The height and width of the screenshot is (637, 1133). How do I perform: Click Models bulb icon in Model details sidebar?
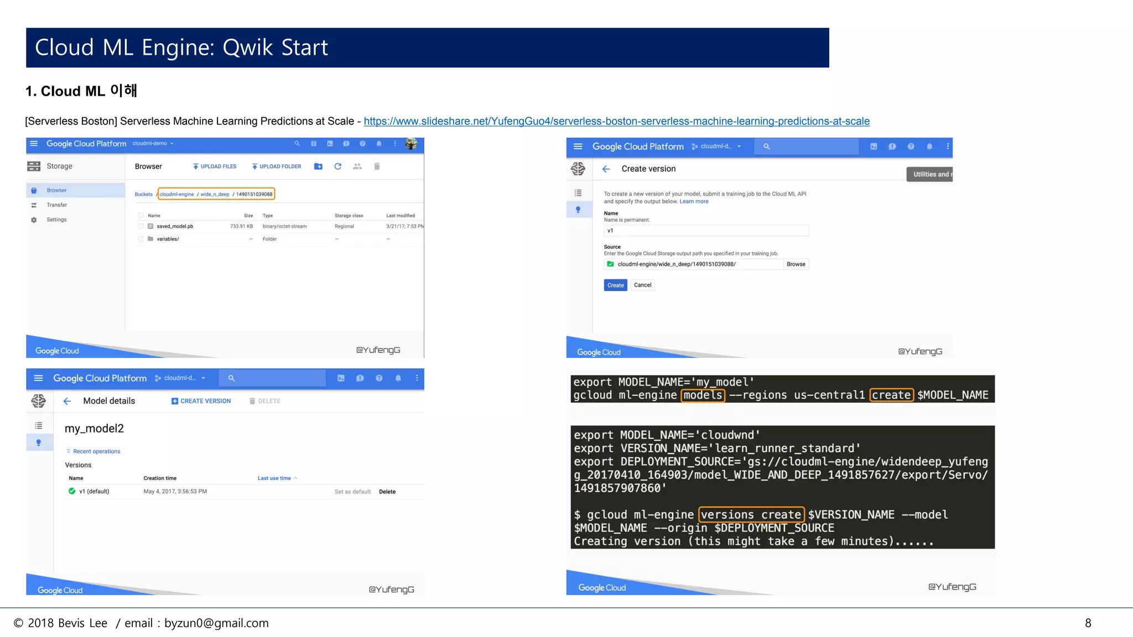[38, 442]
